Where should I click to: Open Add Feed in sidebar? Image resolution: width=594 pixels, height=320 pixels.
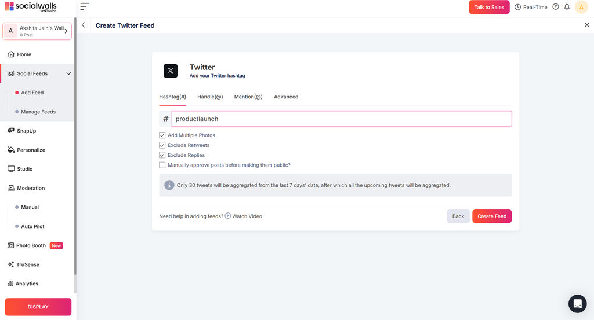click(32, 93)
